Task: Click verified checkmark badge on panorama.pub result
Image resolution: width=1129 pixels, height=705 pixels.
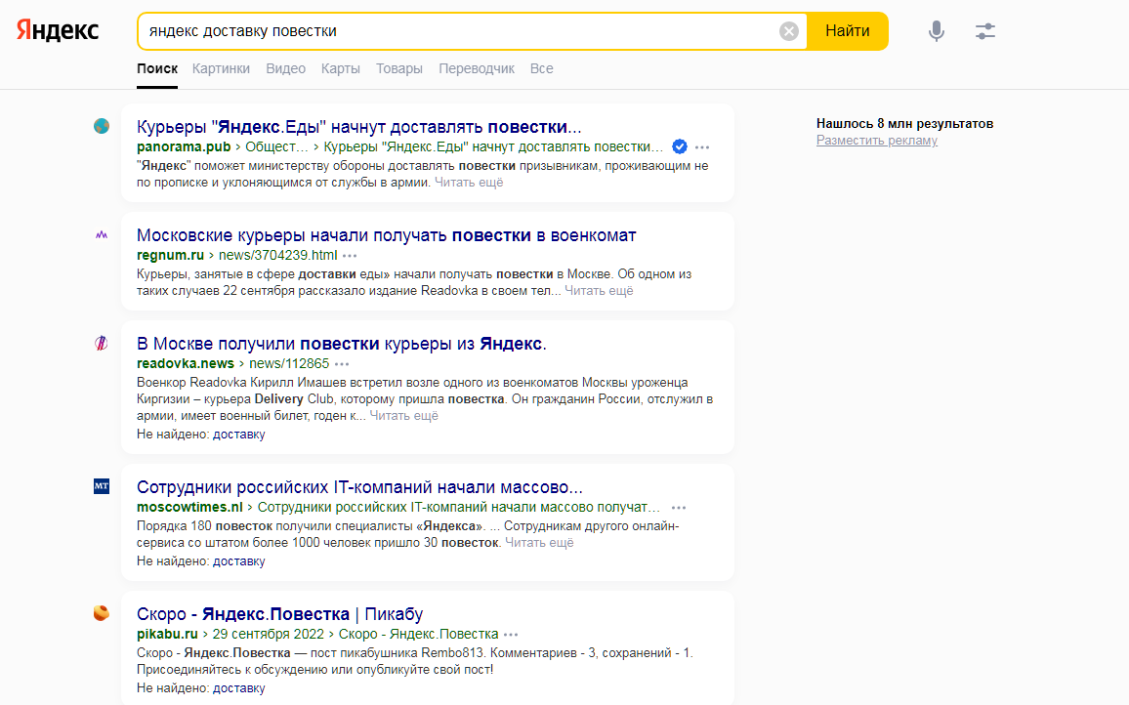Action: coord(679,146)
